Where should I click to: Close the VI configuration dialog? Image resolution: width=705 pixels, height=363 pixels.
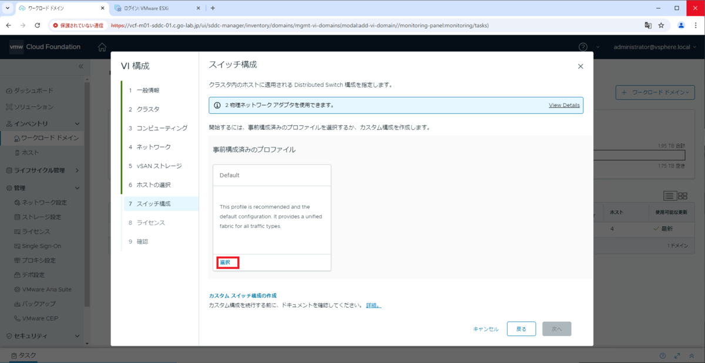pyautogui.click(x=580, y=66)
